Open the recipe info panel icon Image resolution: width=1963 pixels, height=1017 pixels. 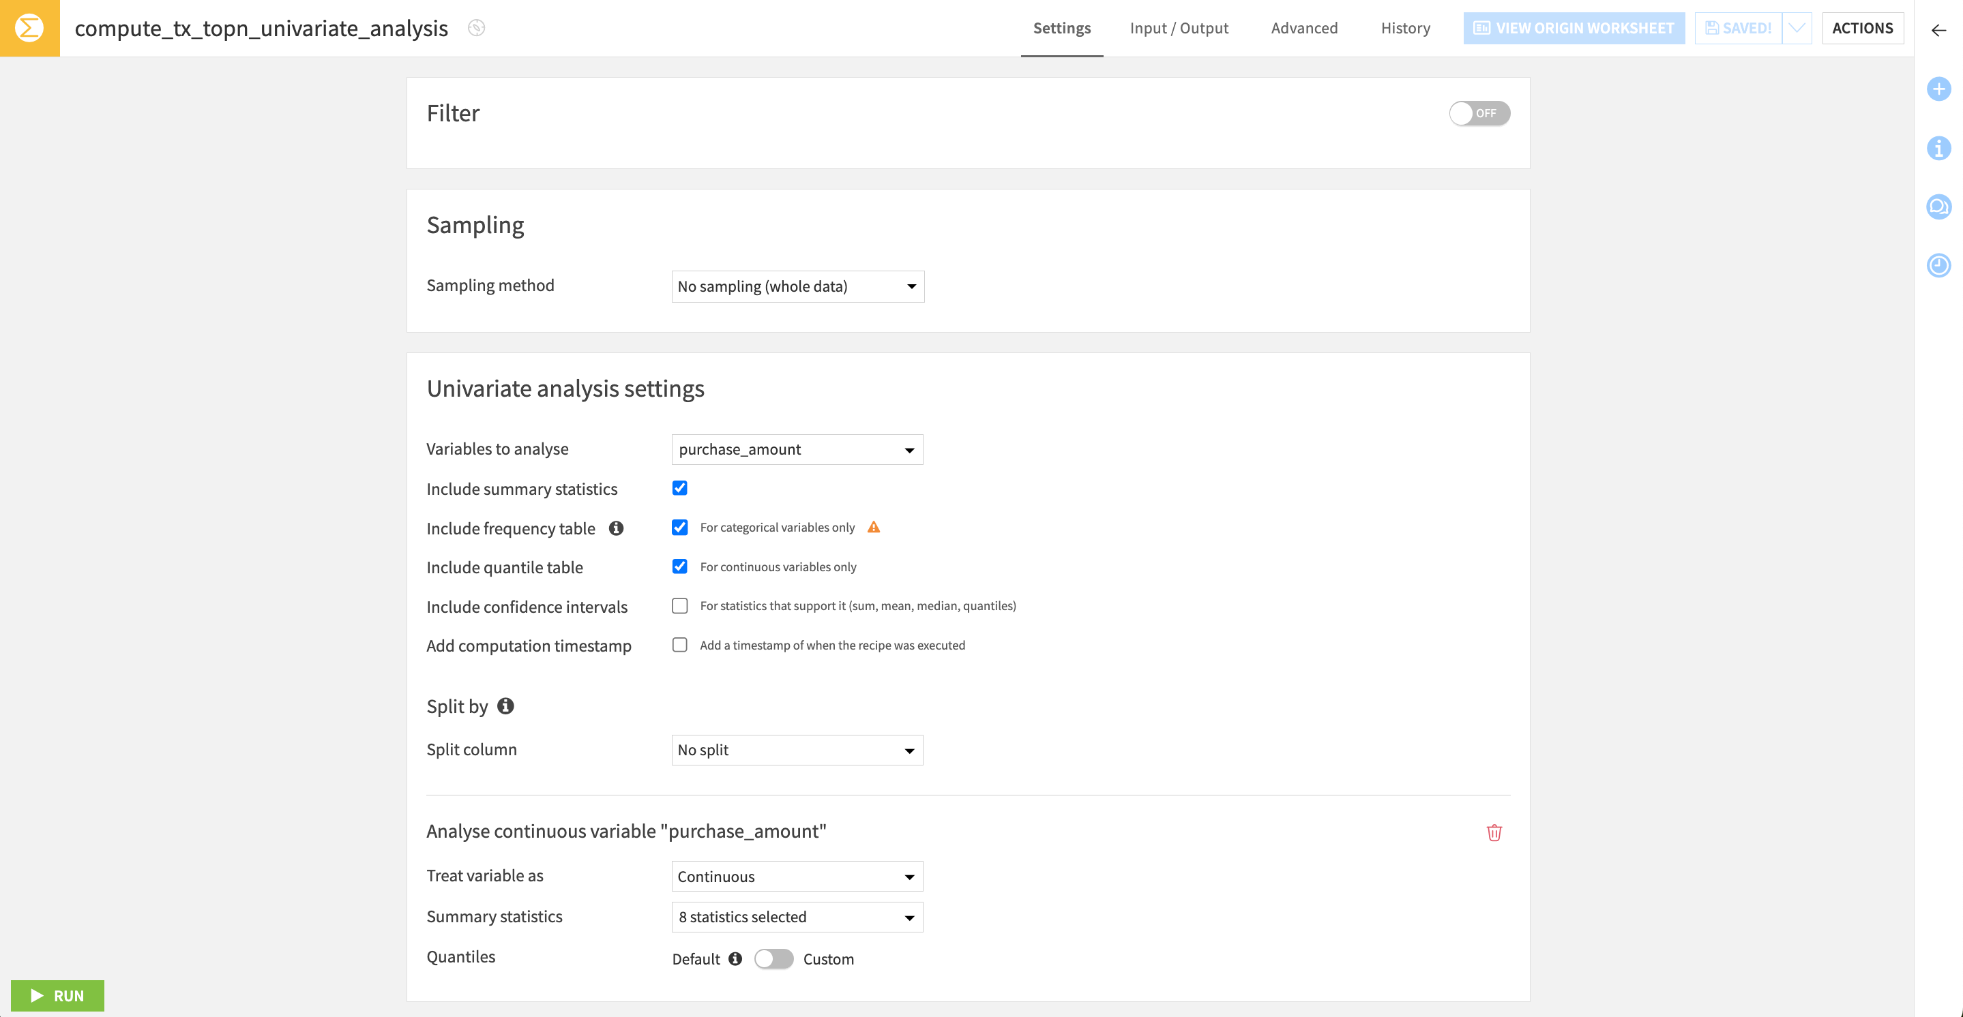click(1938, 149)
